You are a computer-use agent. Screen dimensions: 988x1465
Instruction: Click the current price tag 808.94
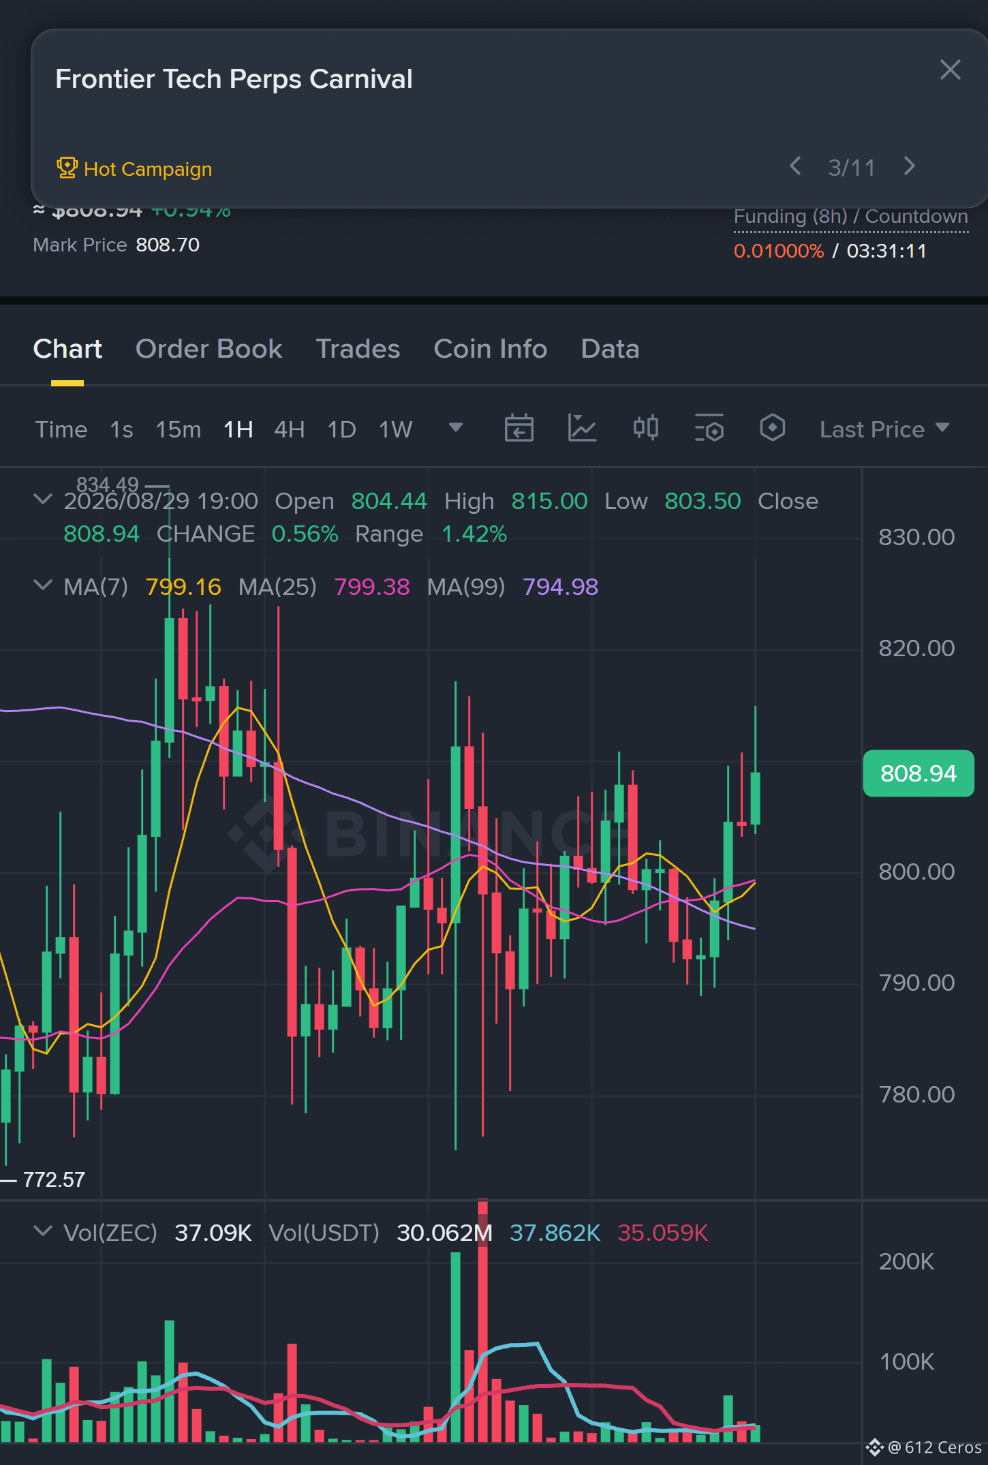[918, 773]
